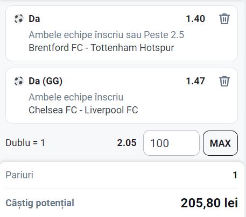Click the Câștig potențial label

[x=40, y=203]
